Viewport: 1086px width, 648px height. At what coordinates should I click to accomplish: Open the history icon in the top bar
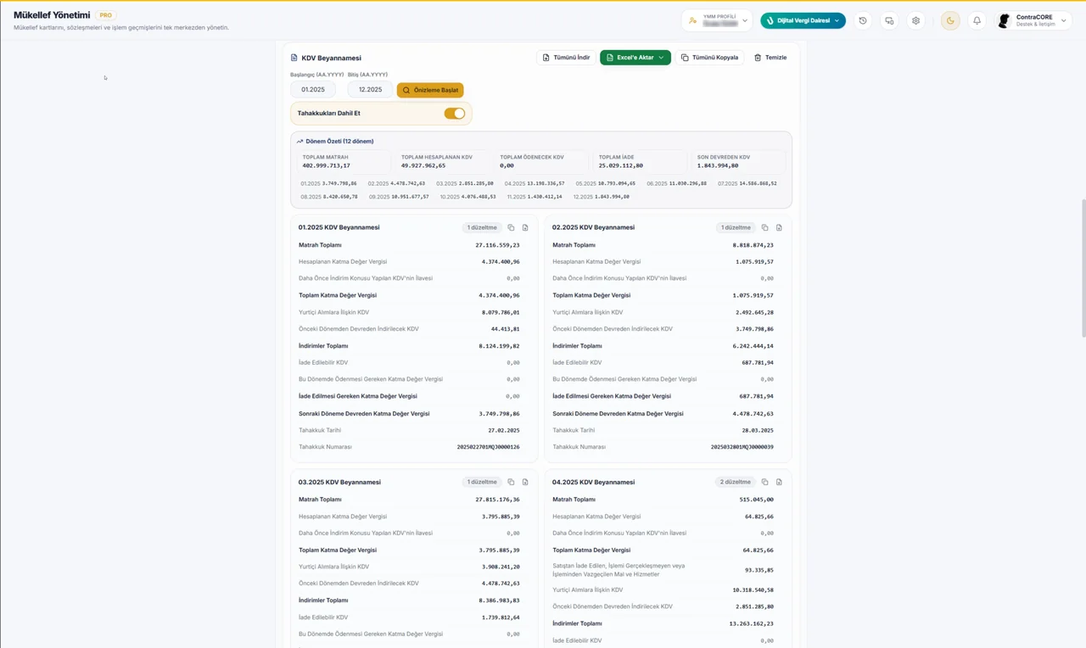(x=863, y=20)
